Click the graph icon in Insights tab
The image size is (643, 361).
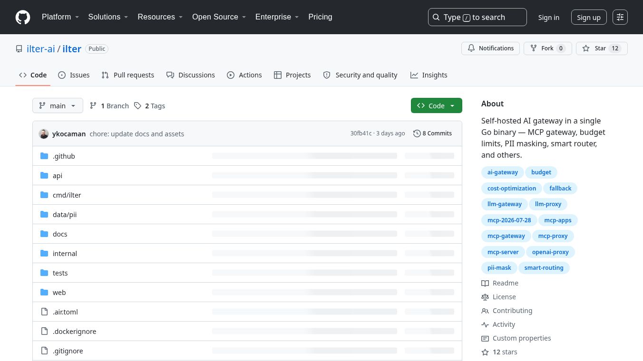pyautogui.click(x=414, y=75)
